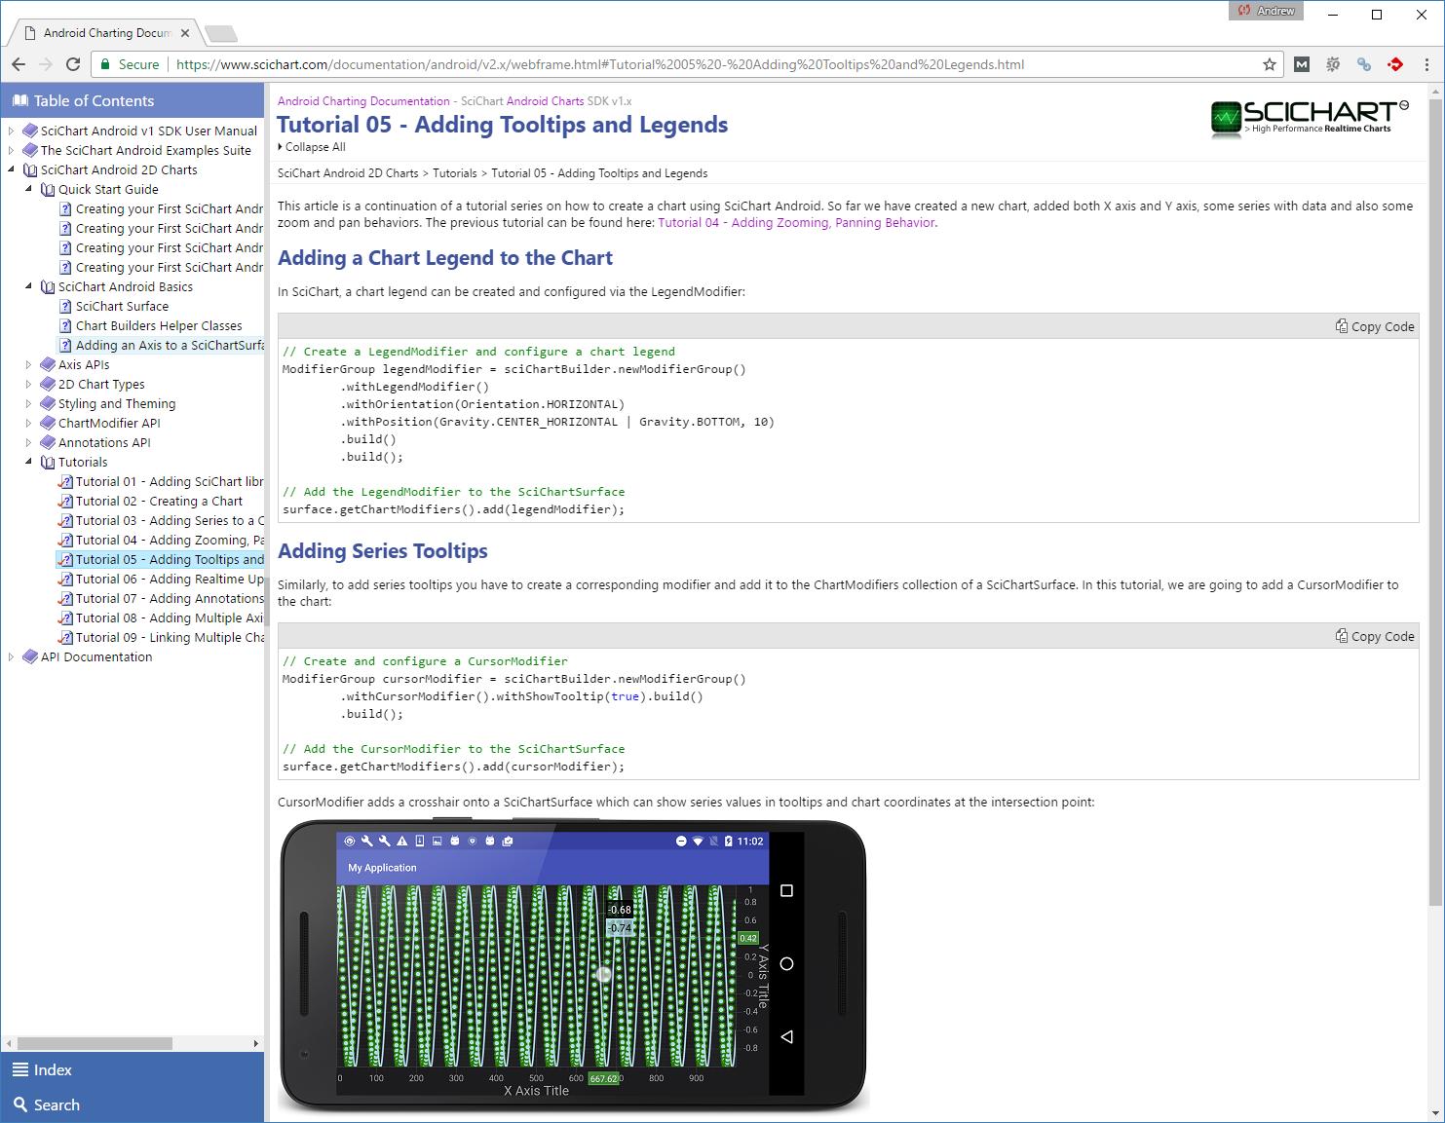This screenshot has height=1123, width=1445.
Task: Click the blue link extension icon
Action: coord(1364,64)
